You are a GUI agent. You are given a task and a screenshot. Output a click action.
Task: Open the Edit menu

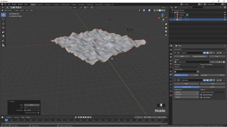click(x=9, y=5)
